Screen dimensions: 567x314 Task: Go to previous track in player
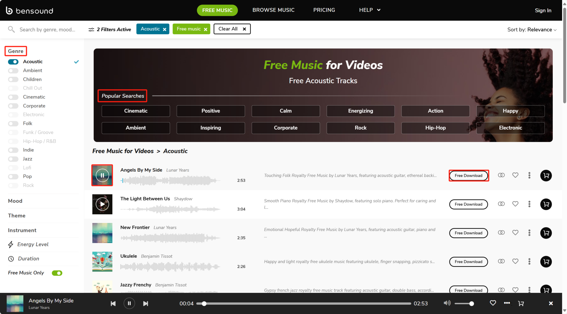[x=113, y=304]
